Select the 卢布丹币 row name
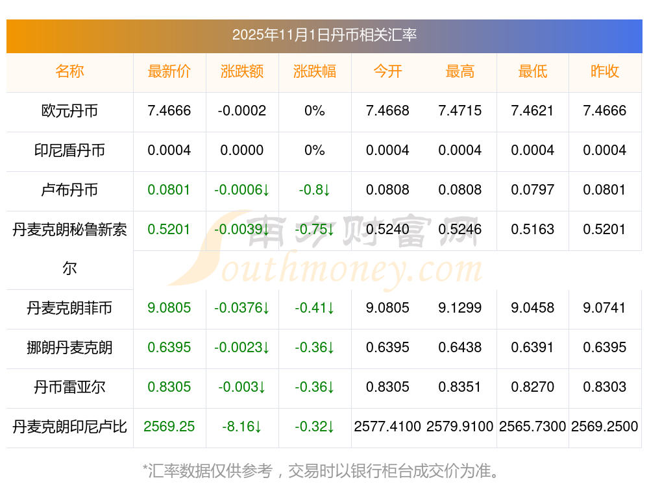 69,190
